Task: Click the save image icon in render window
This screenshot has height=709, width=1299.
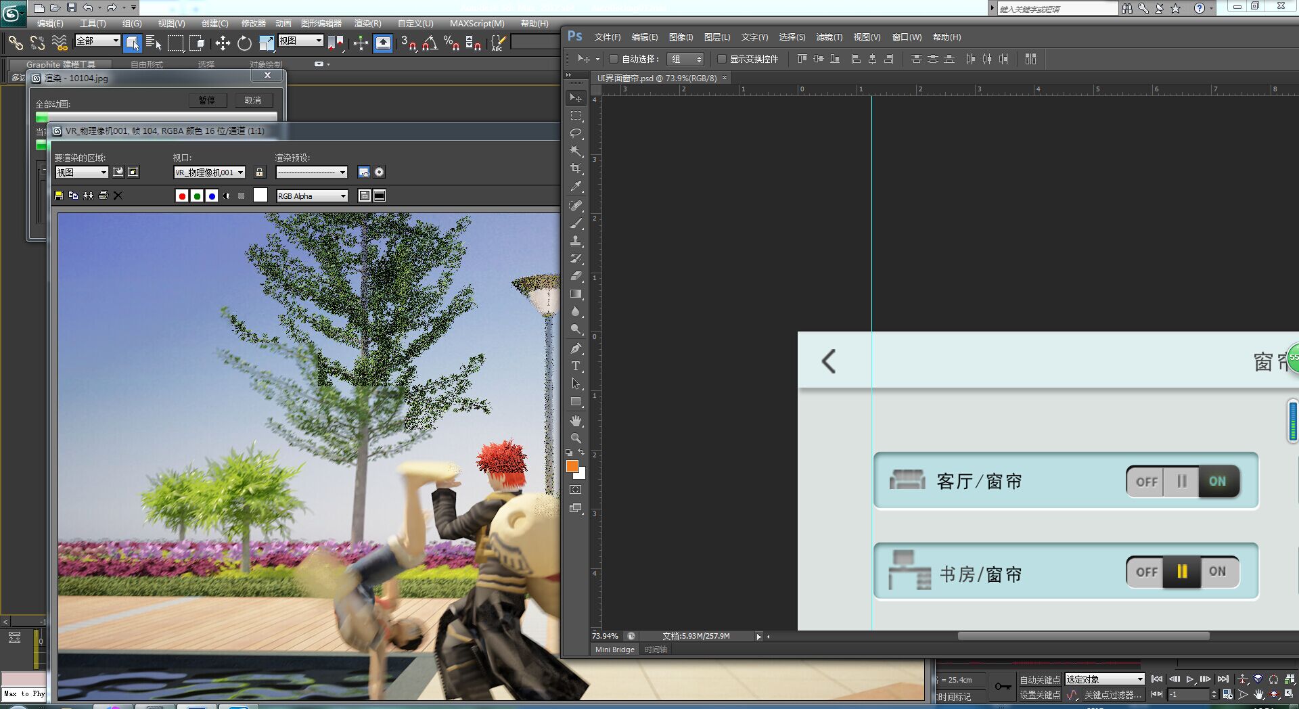Action: 59,196
